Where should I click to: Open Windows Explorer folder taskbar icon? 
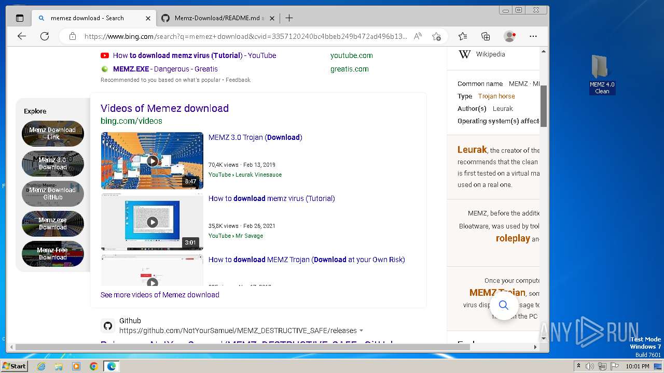click(x=59, y=366)
